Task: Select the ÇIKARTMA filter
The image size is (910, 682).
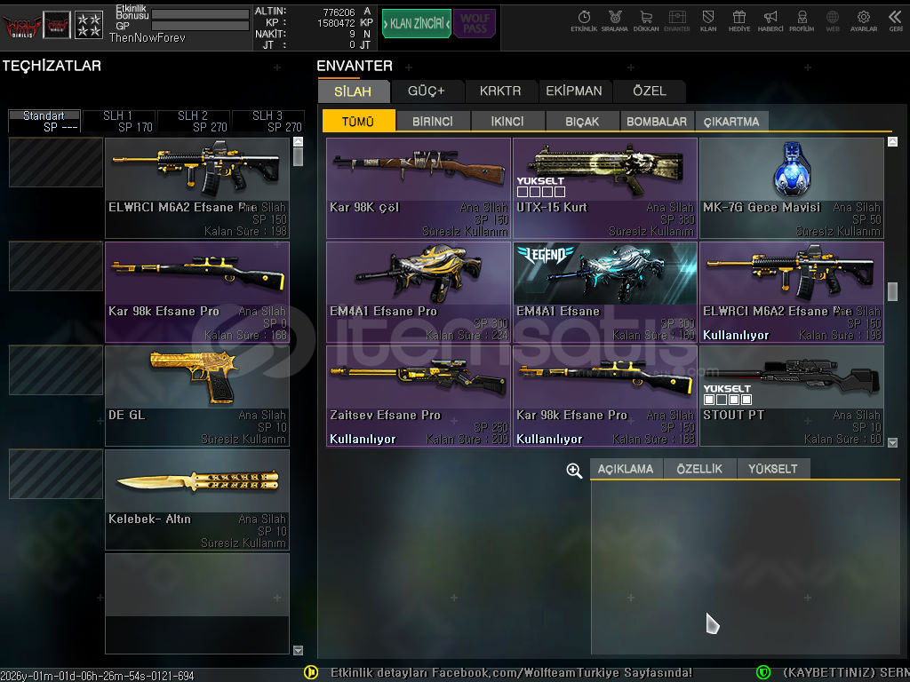Action: click(x=731, y=121)
